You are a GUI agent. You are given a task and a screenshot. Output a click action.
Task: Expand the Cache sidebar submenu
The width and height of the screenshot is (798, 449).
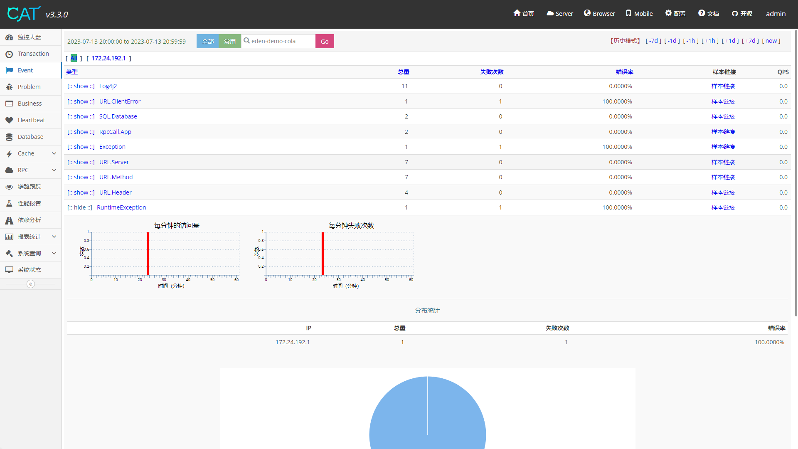coord(54,153)
